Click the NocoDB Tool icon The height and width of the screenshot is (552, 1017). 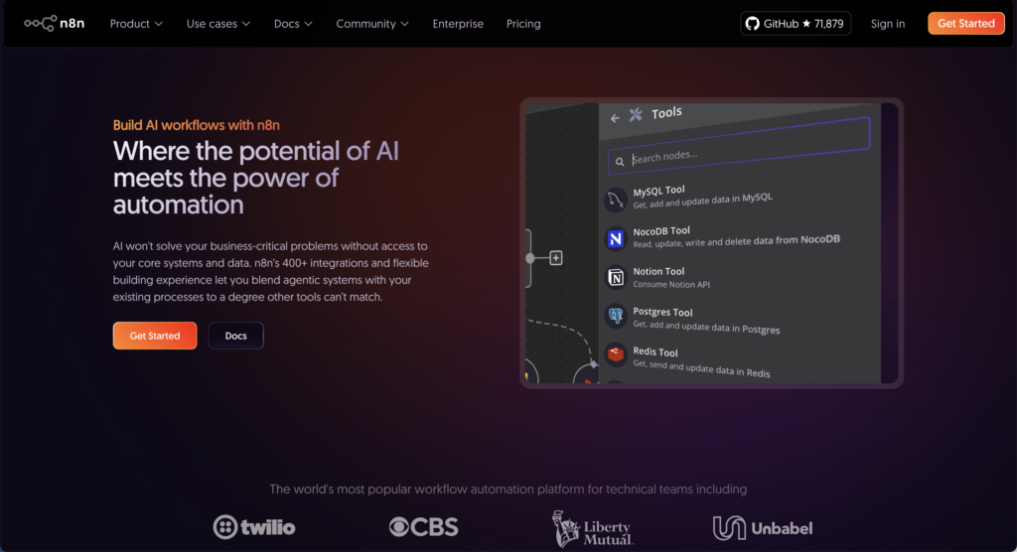pos(616,239)
